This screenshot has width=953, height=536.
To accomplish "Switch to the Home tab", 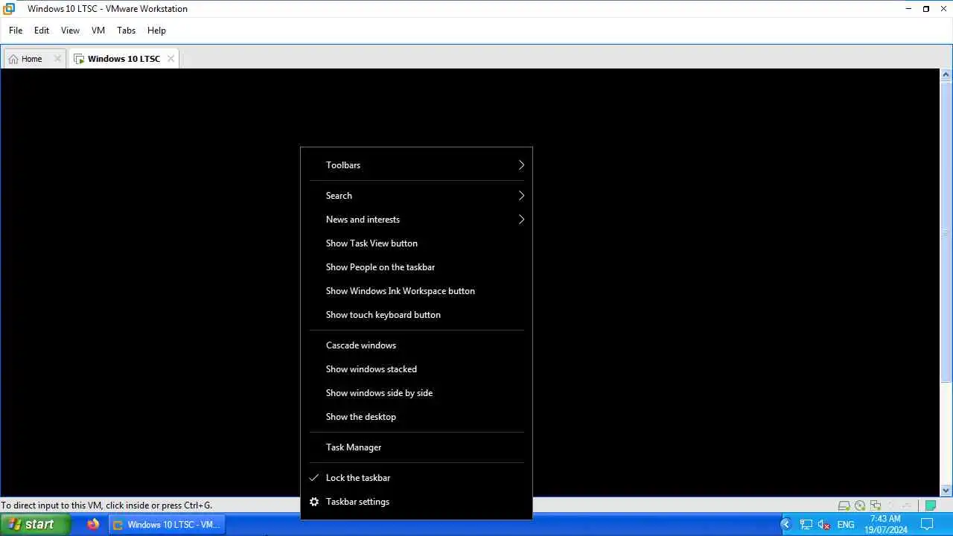I will [x=34, y=59].
